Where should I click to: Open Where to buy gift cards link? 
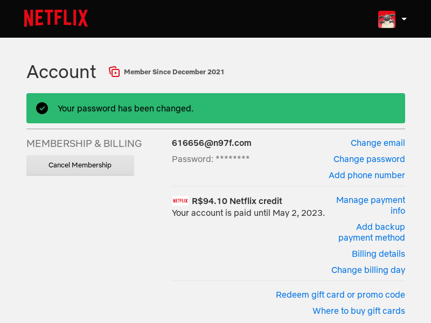tap(359, 311)
